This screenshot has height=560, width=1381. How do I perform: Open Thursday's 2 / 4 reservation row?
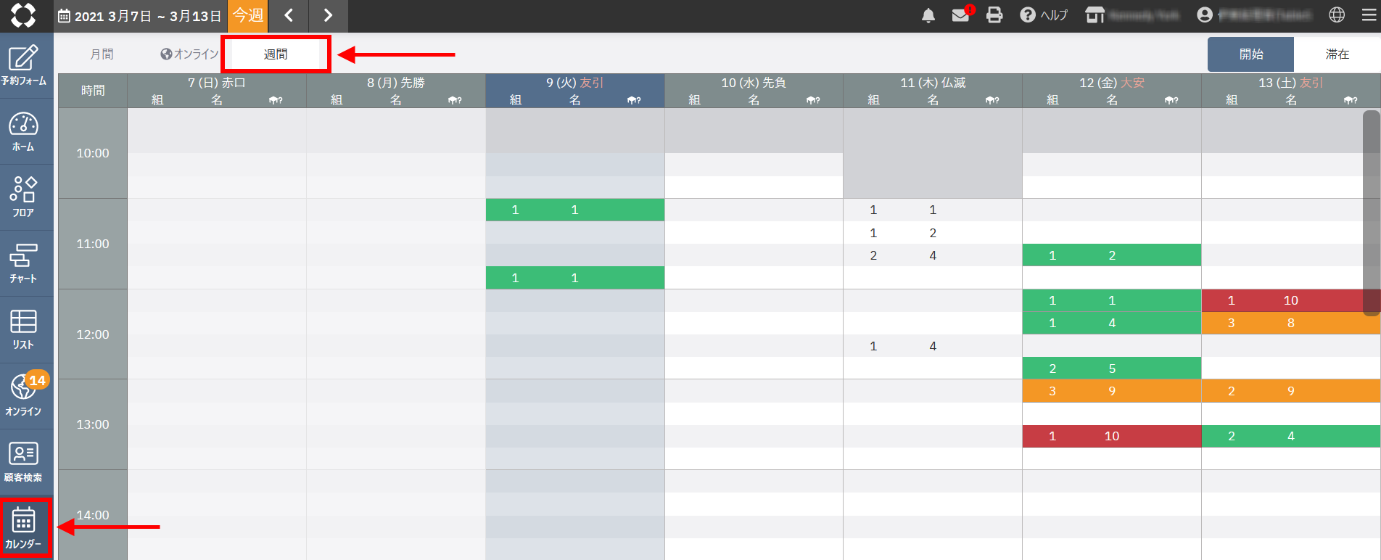point(933,255)
